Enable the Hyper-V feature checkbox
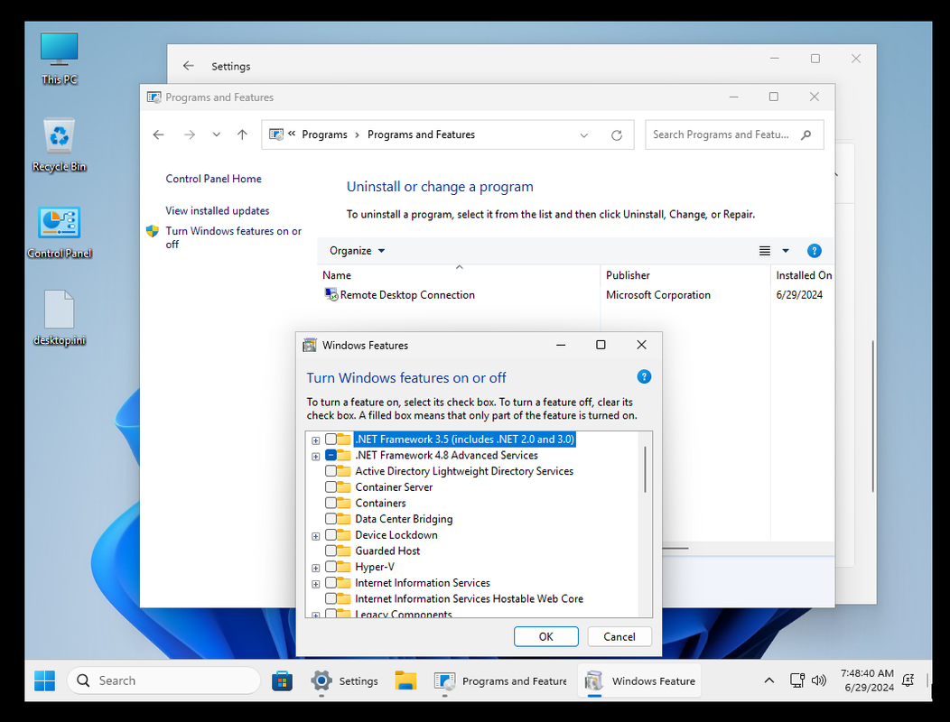Viewport: 950px width, 722px height. pos(331,567)
